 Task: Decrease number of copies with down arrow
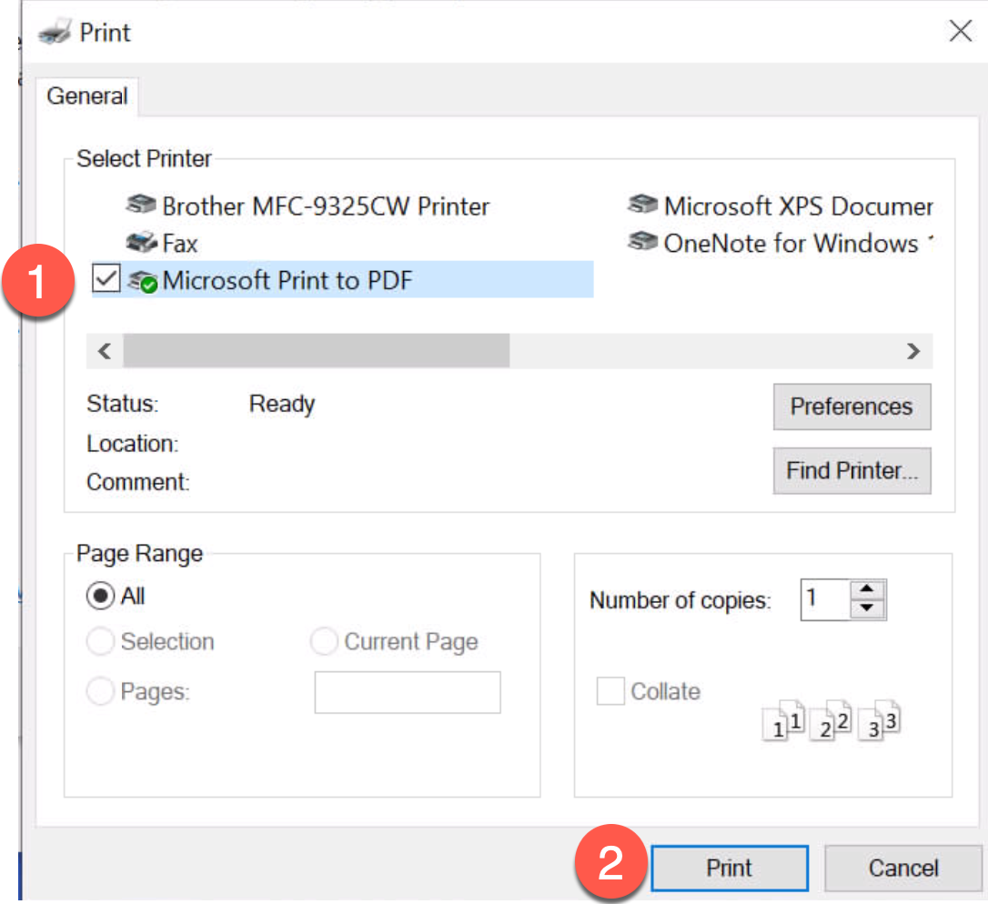(x=868, y=608)
